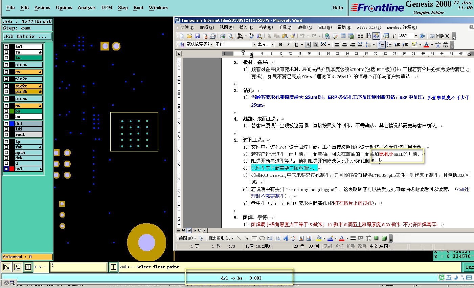Viewport: 474px width, 288px height.
Task: Click the IME keyboard icon in bottom tray
Action: [x=469, y=277]
